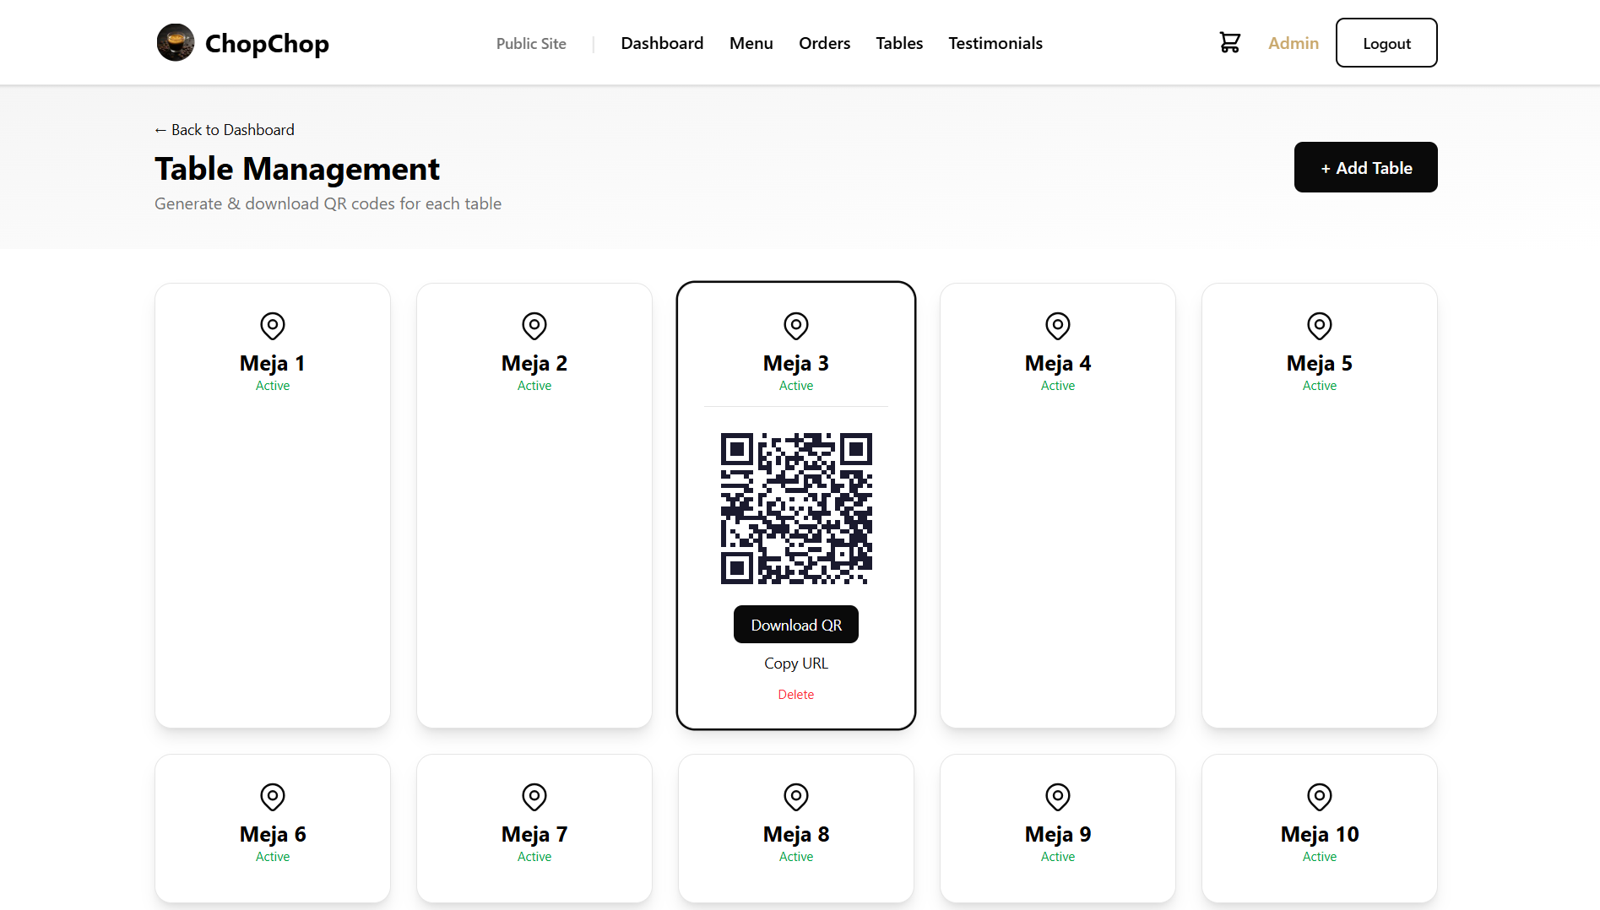The image size is (1600, 910).
Task: Click the Active status under Meja 3
Action: point(796,386)
